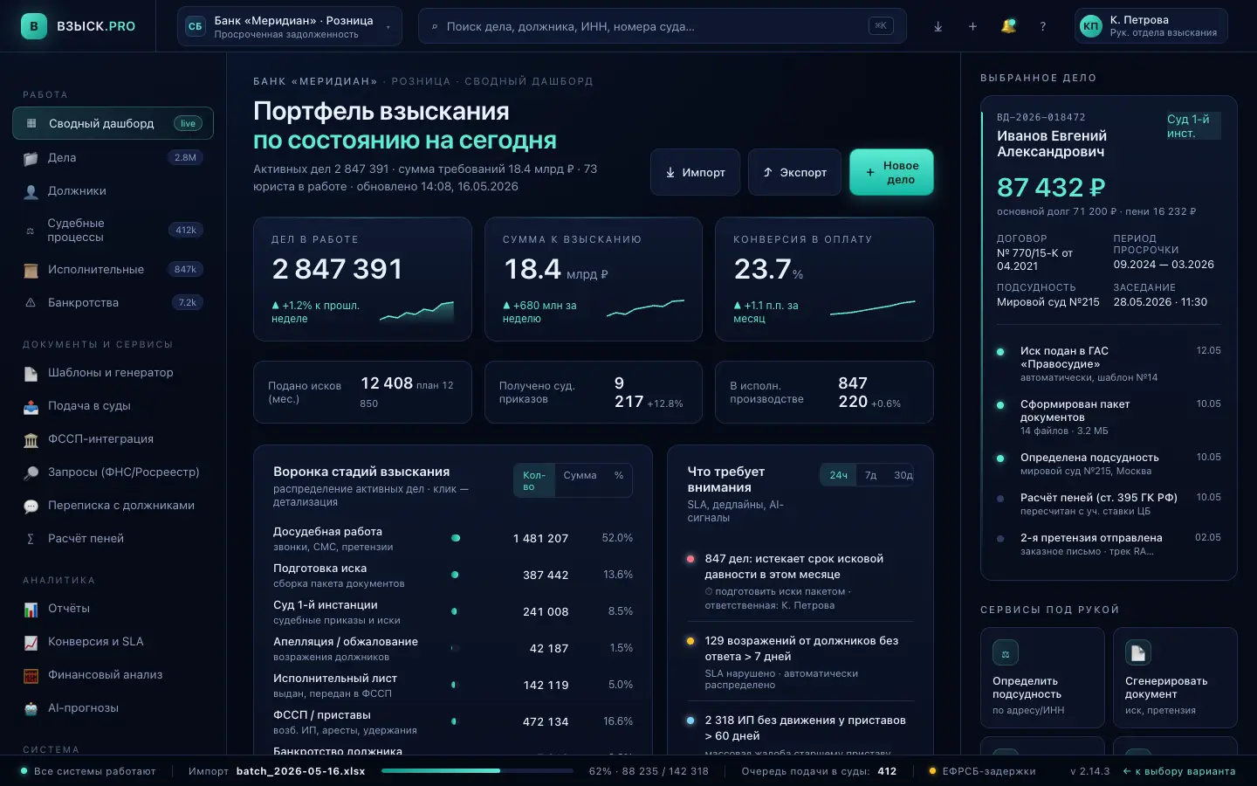
Task: Go to БАНК «МЕРИДИАН» breadcrumb
Action: pos(315,81)
